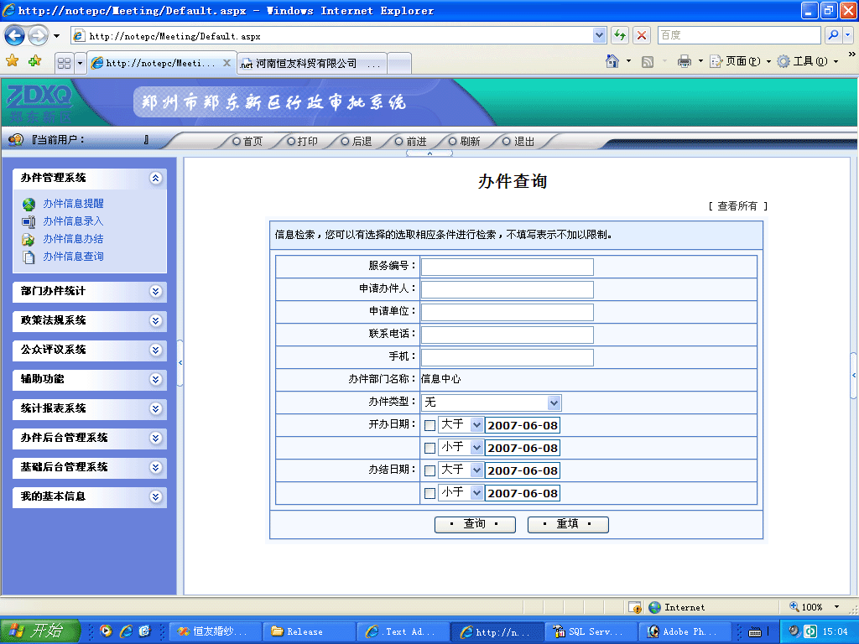The height and width of the screenshot is (644, 859).
Task: Open the 办件类型 dropdown
Action: (554, 402)
